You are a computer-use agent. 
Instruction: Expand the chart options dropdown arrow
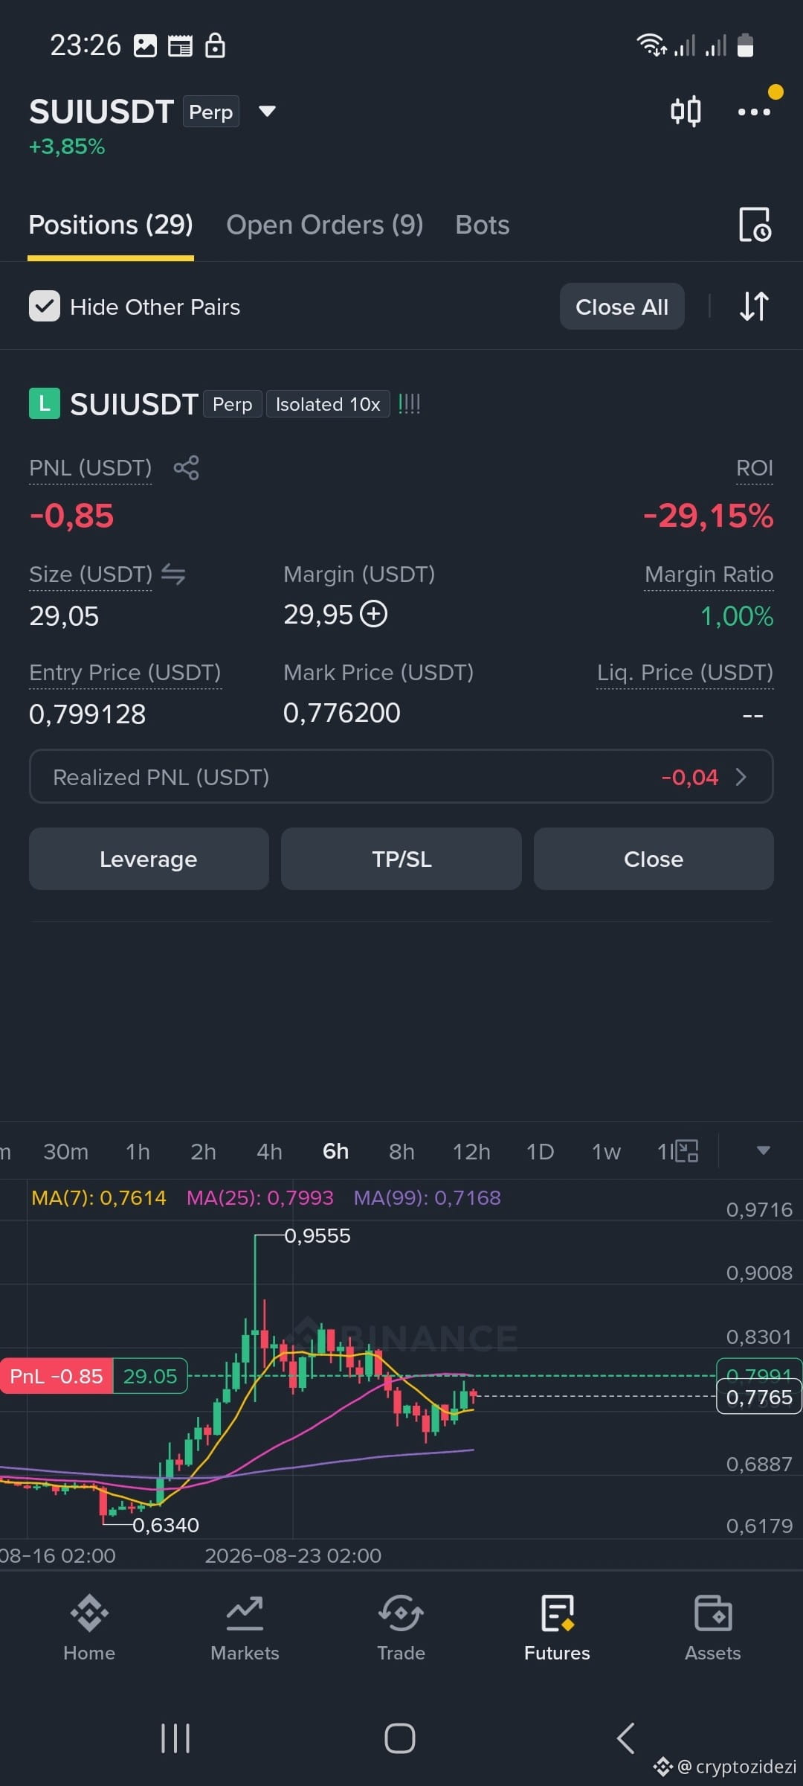click(x=763, y=1150)
